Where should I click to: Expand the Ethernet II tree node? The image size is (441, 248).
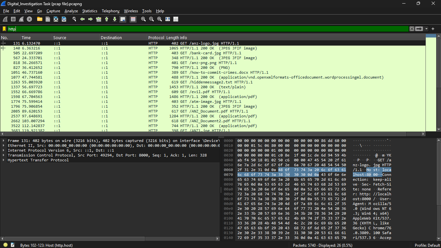click(x=4, y=146)
